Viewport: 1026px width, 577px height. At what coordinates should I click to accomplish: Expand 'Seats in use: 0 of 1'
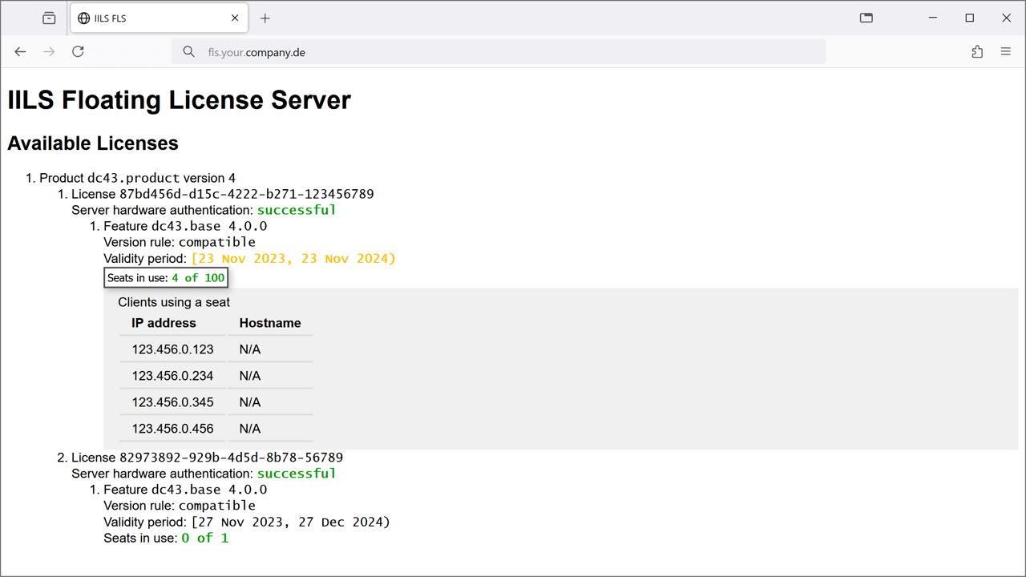[x=166, y=539]
